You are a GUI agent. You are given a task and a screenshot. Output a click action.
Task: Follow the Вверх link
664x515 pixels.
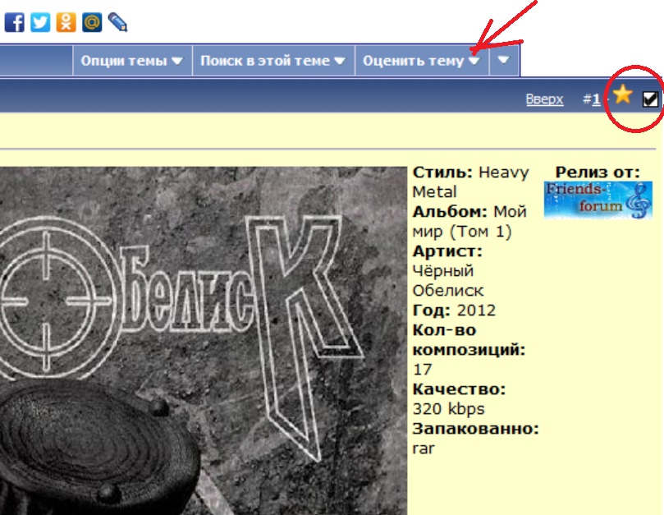tap(545, 99)
